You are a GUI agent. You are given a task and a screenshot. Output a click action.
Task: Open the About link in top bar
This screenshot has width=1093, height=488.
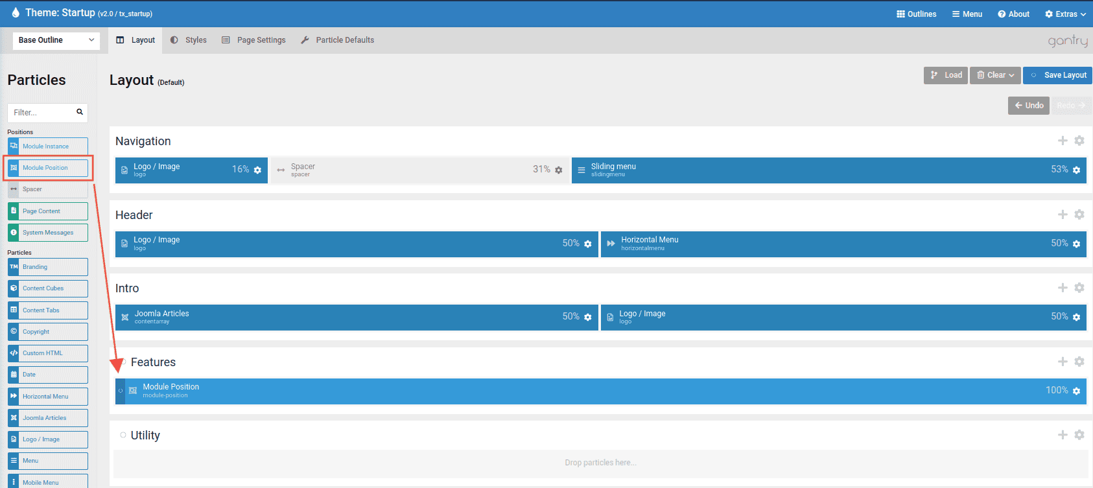(x=1013, y=14)
